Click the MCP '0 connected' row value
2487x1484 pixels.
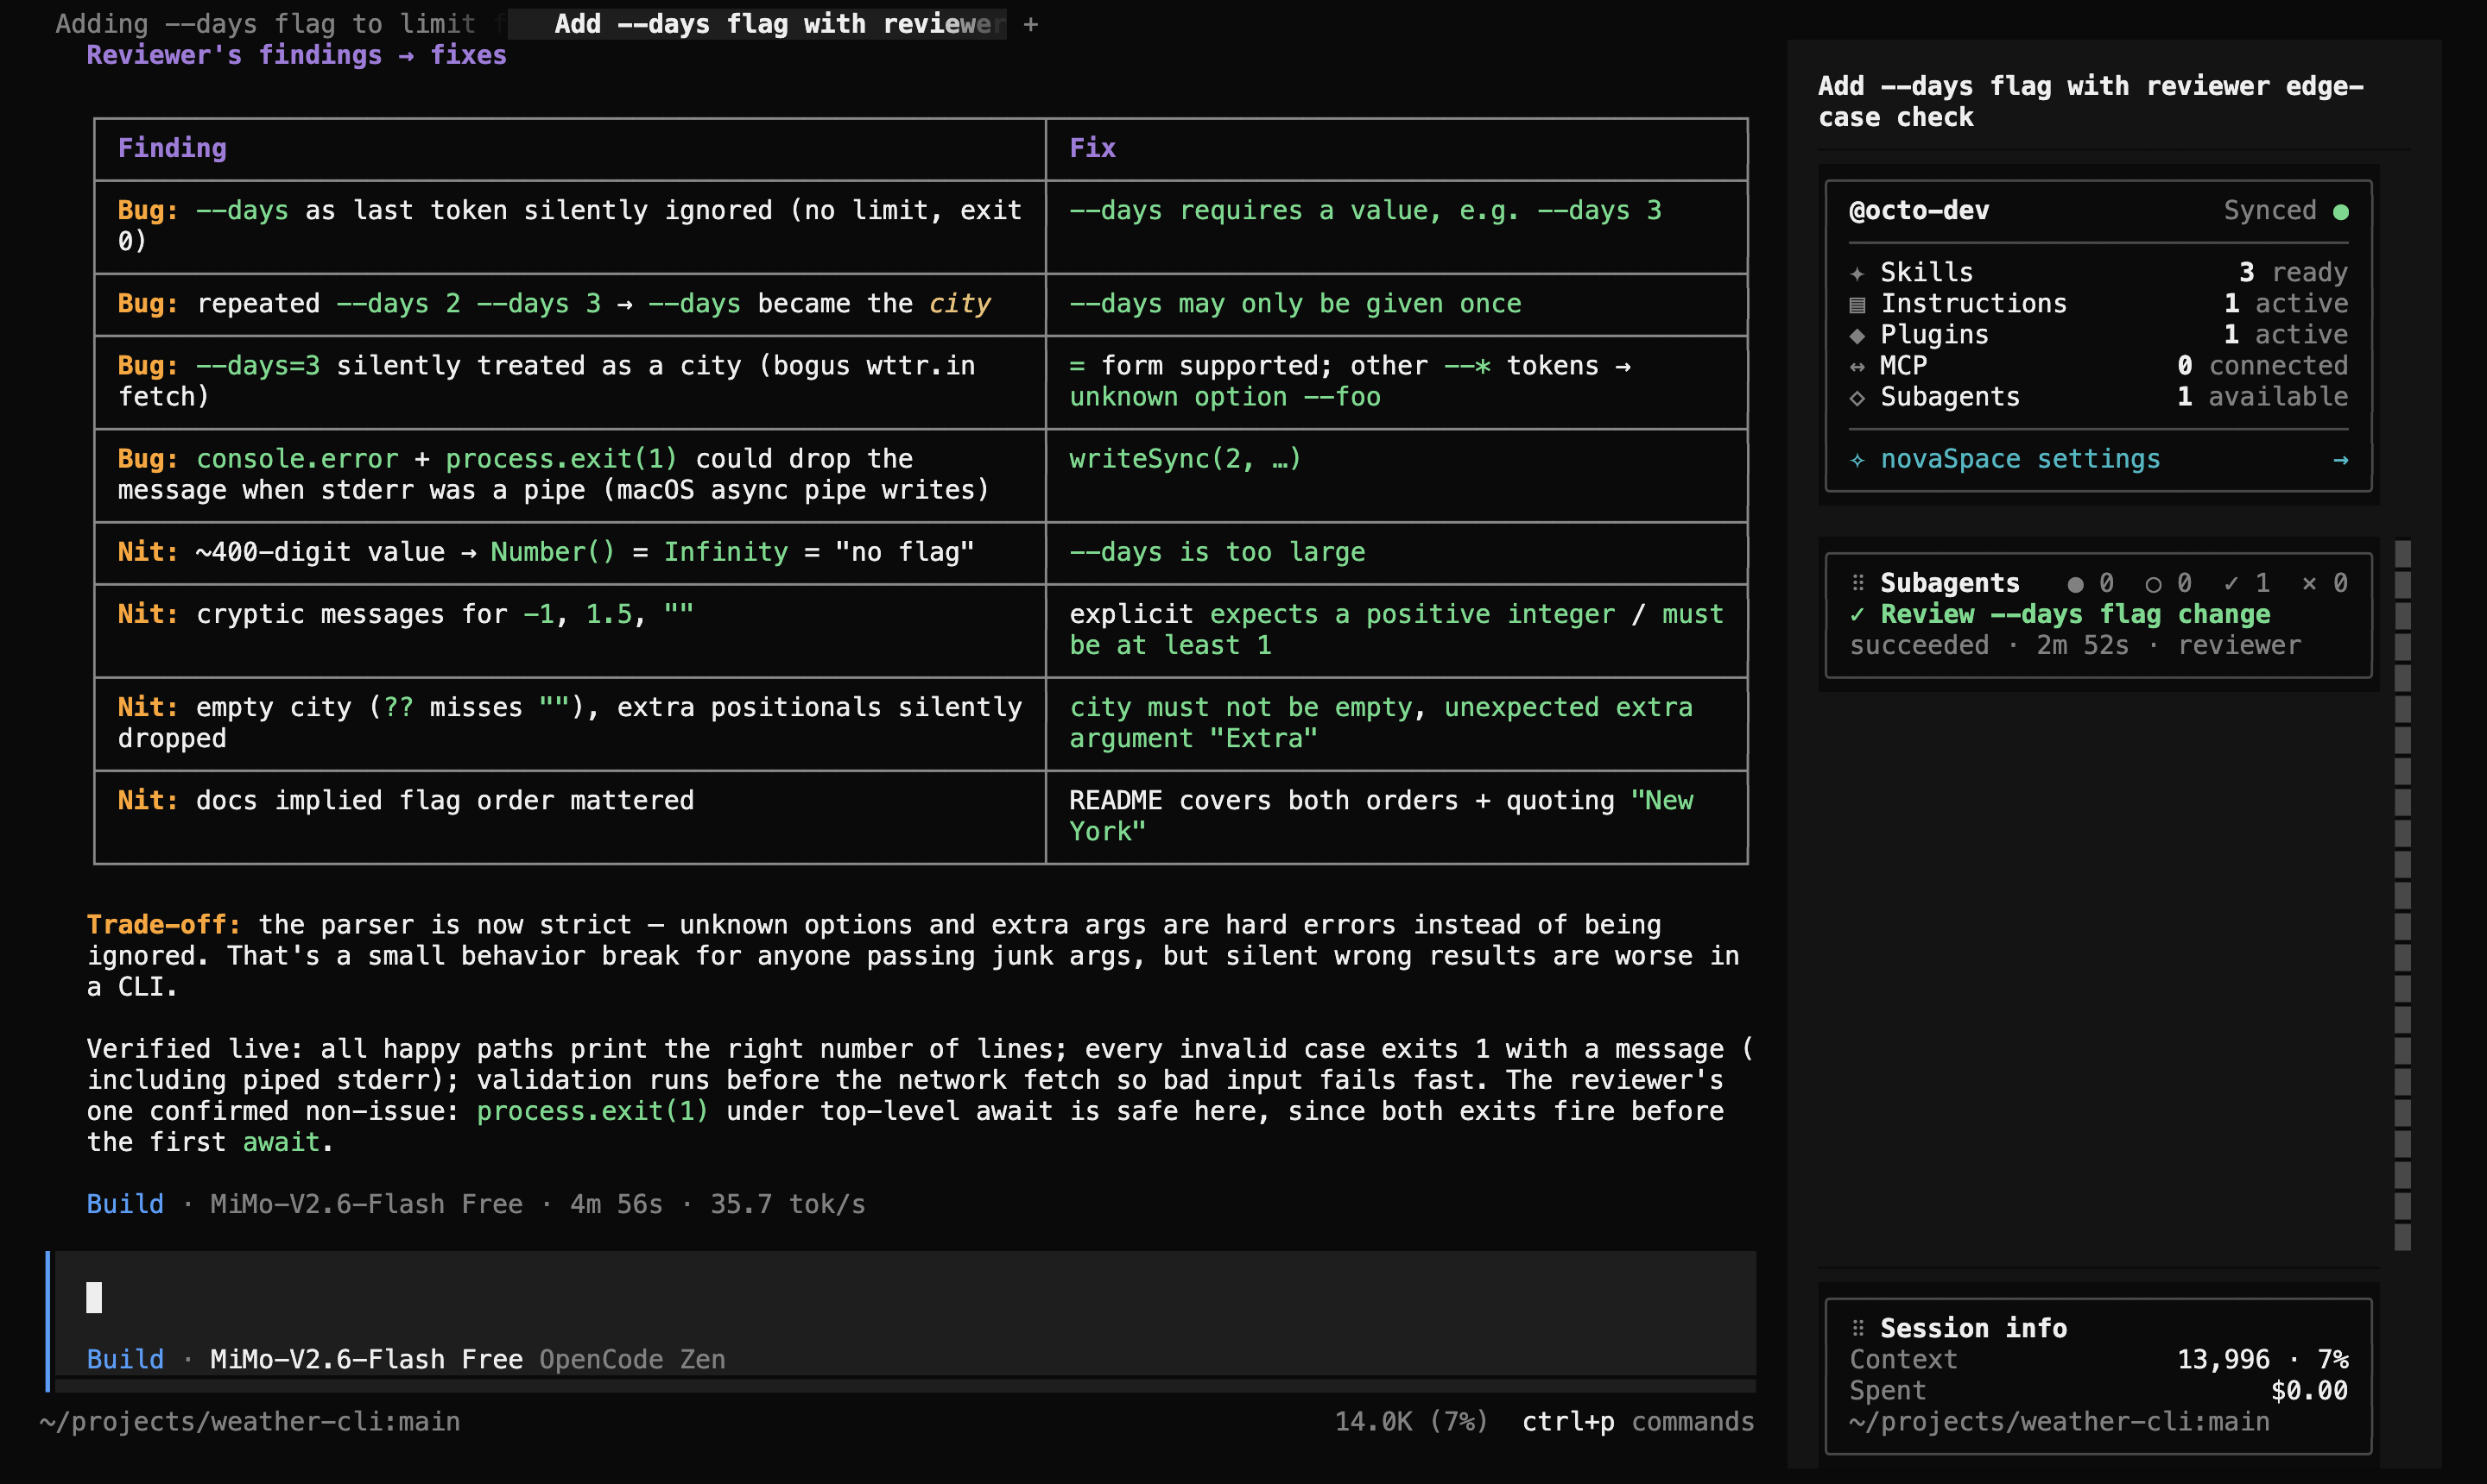2262,365
